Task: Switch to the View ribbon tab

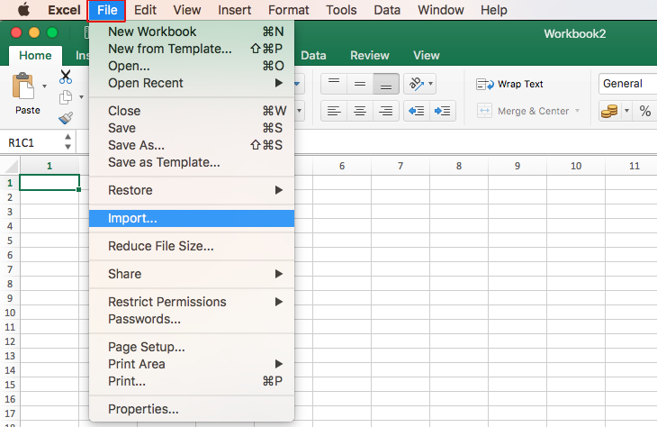Action: click(x=426, y=55)
